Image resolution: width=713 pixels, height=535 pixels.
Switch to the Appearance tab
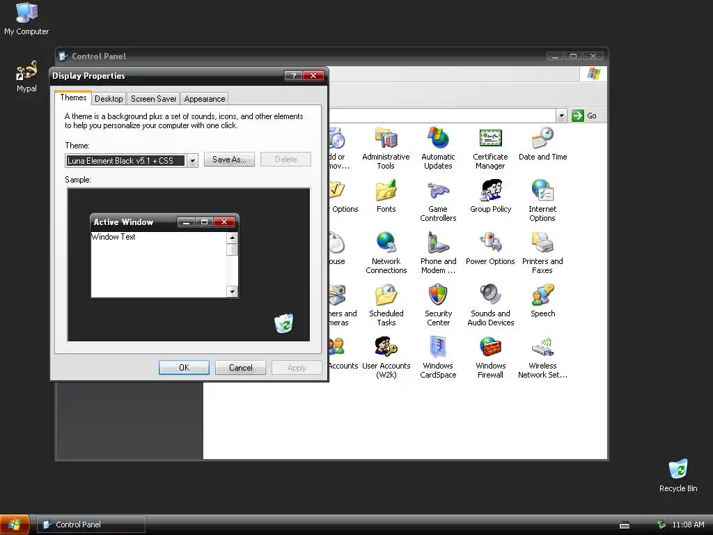[205, 99]
